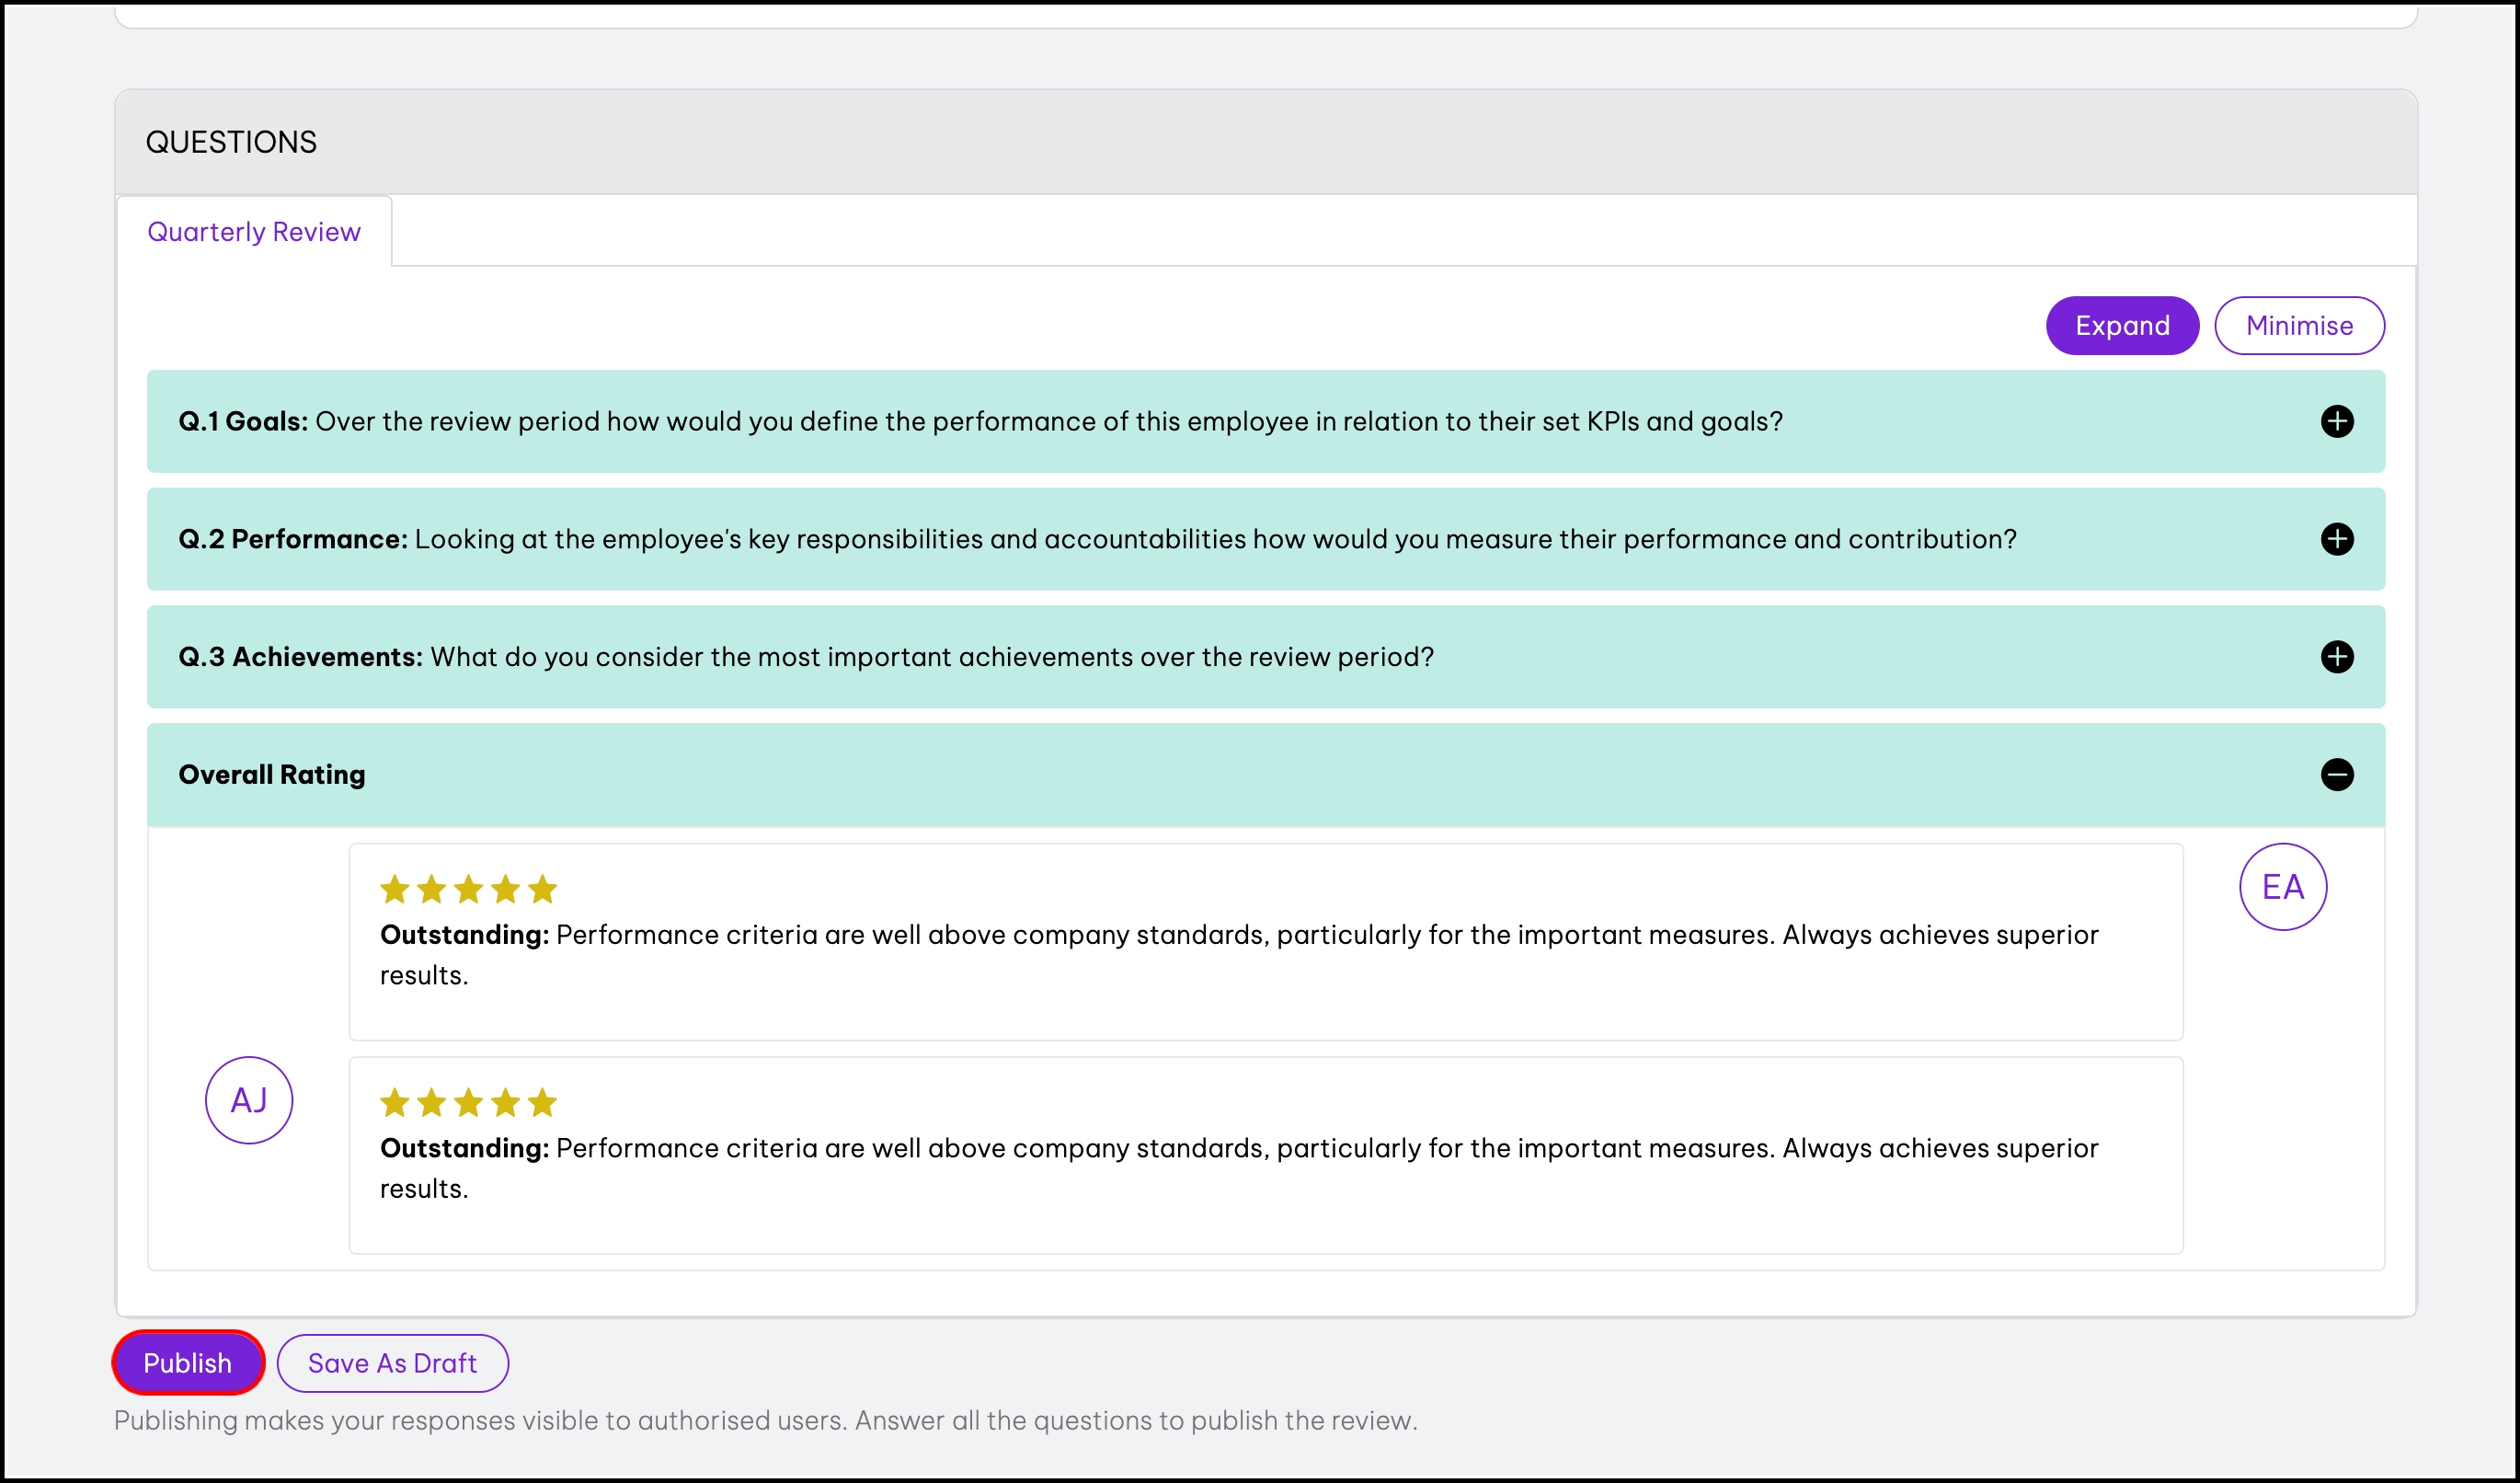This screenshot has width=2520, height=1483.
Task: Click third star in EA's rating
Action: point(468,889)
